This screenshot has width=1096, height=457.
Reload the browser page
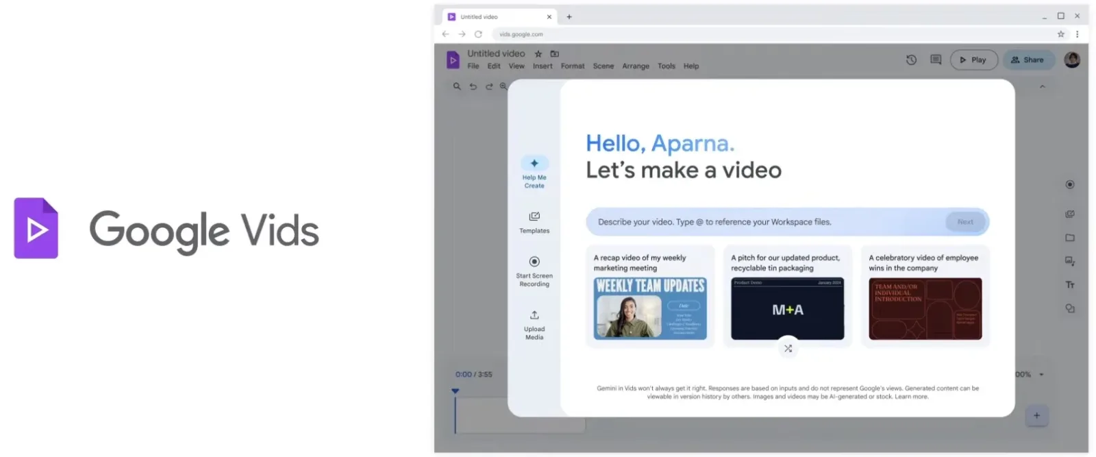(478, 34)
